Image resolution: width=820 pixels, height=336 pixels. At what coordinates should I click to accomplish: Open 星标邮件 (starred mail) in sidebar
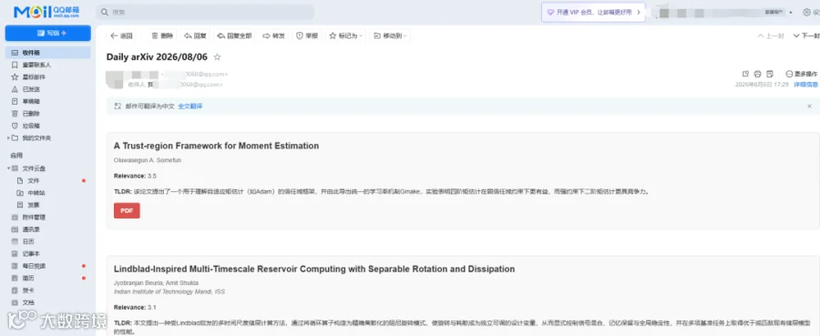point(48,76)
